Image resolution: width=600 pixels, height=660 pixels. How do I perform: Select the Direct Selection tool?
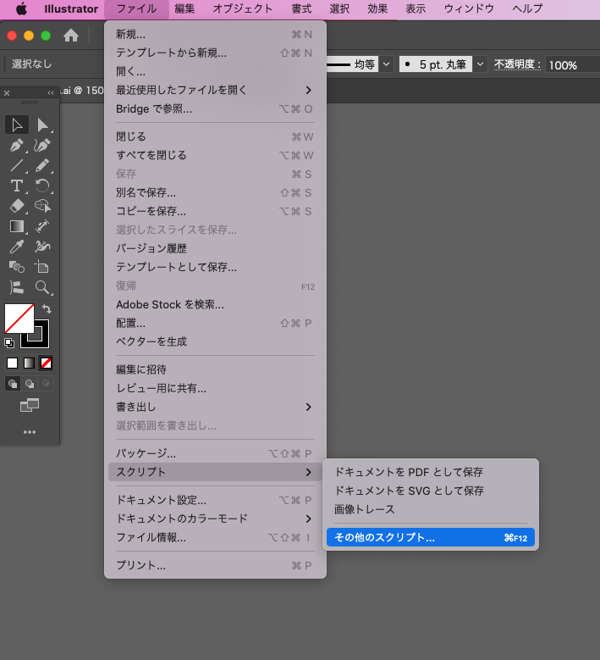coord(42,125)
